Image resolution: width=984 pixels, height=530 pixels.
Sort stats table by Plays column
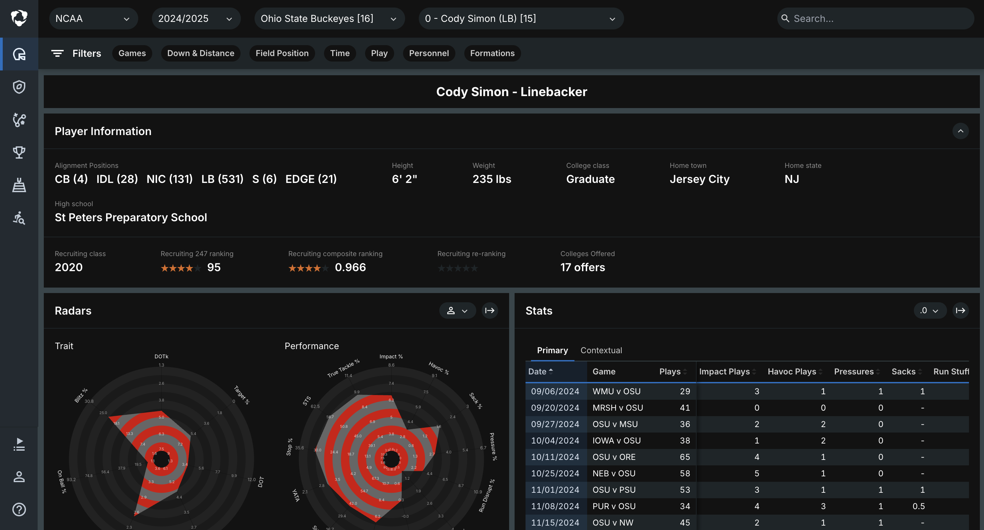[673, 372]
